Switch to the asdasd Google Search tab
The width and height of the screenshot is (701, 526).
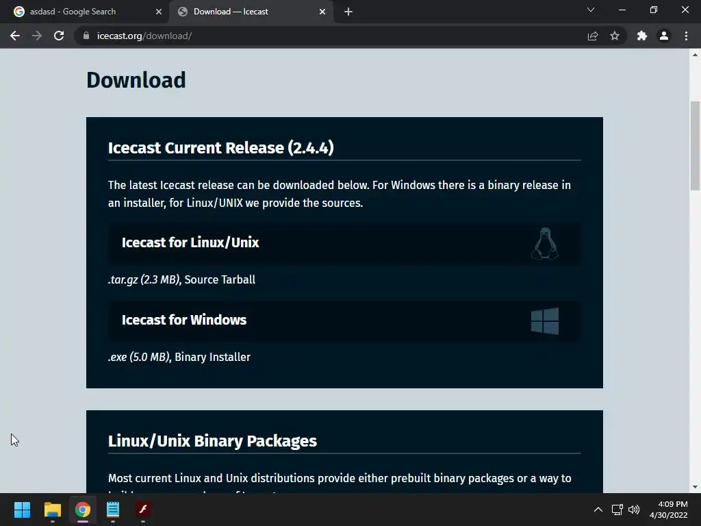click(84, 12)
